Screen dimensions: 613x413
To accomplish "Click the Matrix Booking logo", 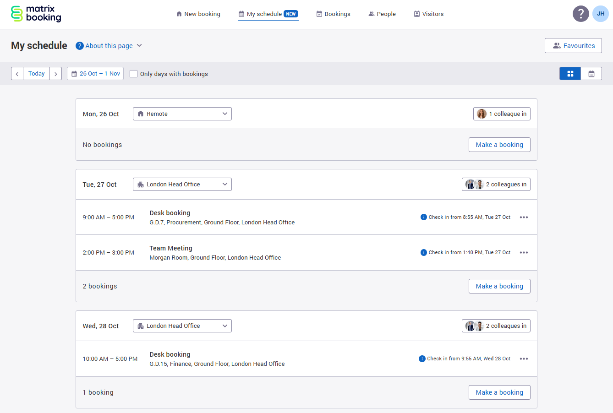I will (36, 14).
